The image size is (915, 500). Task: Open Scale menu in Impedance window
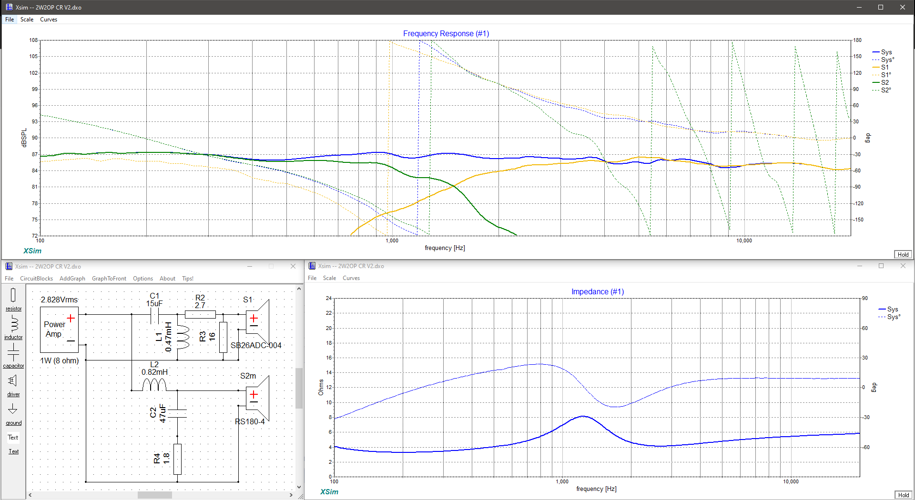click(329, 278)
